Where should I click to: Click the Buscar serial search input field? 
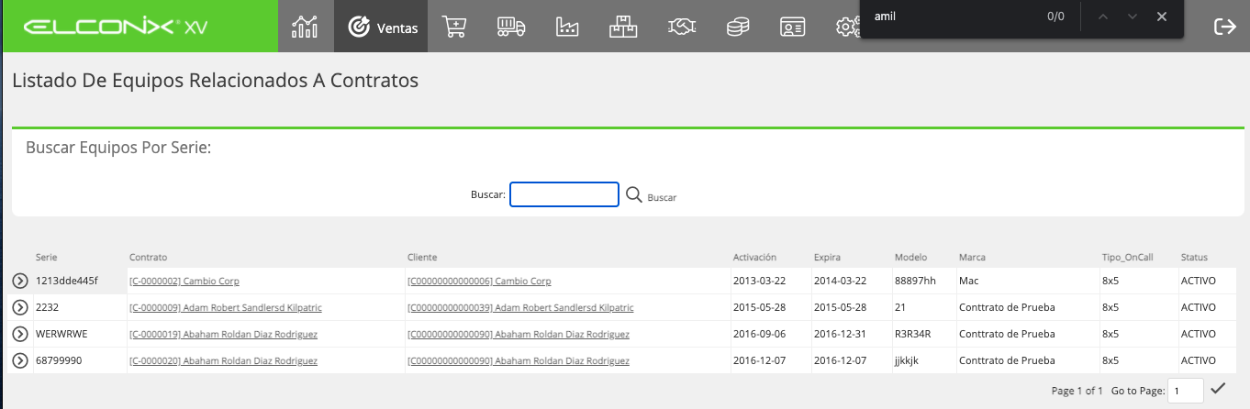(564, 194)
